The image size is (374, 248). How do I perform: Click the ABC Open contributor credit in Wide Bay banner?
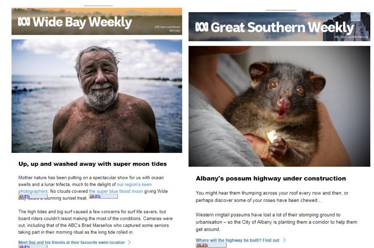[x=168, y=29]
